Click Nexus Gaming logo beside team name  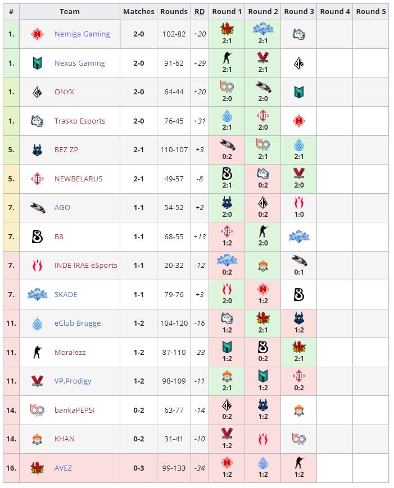tap(37, 63)
